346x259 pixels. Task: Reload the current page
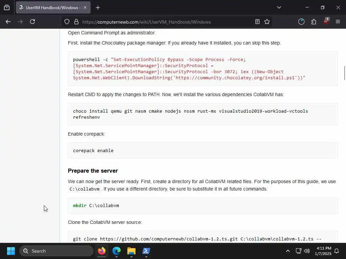pyautogui.click(x=32, y=22)
